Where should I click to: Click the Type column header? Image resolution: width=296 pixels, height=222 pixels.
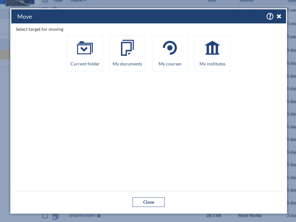[x=58, y=1]
